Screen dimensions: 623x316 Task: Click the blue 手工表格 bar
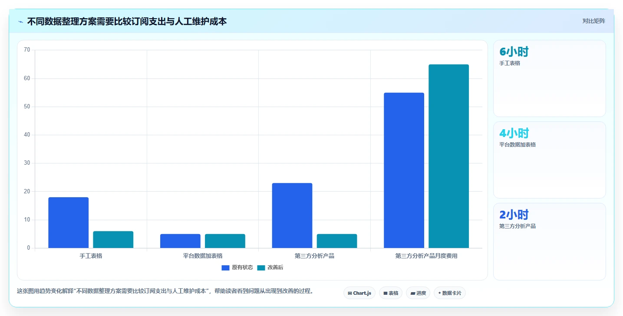click(x=68, y=222)
